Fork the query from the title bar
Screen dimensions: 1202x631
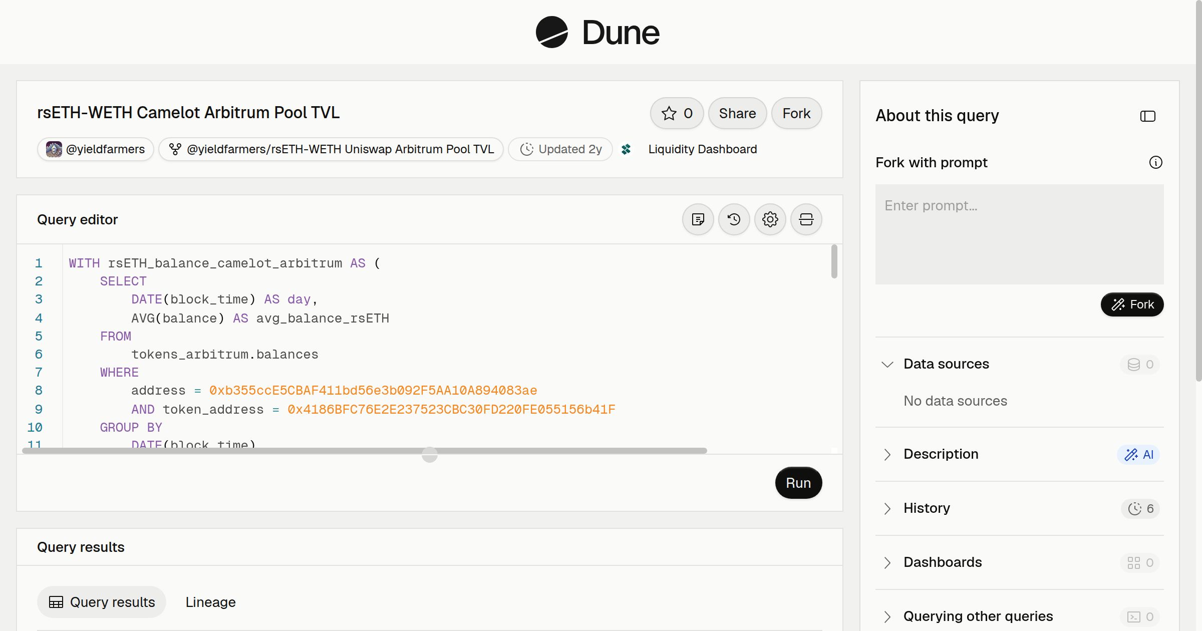click(x=796, y=113)
